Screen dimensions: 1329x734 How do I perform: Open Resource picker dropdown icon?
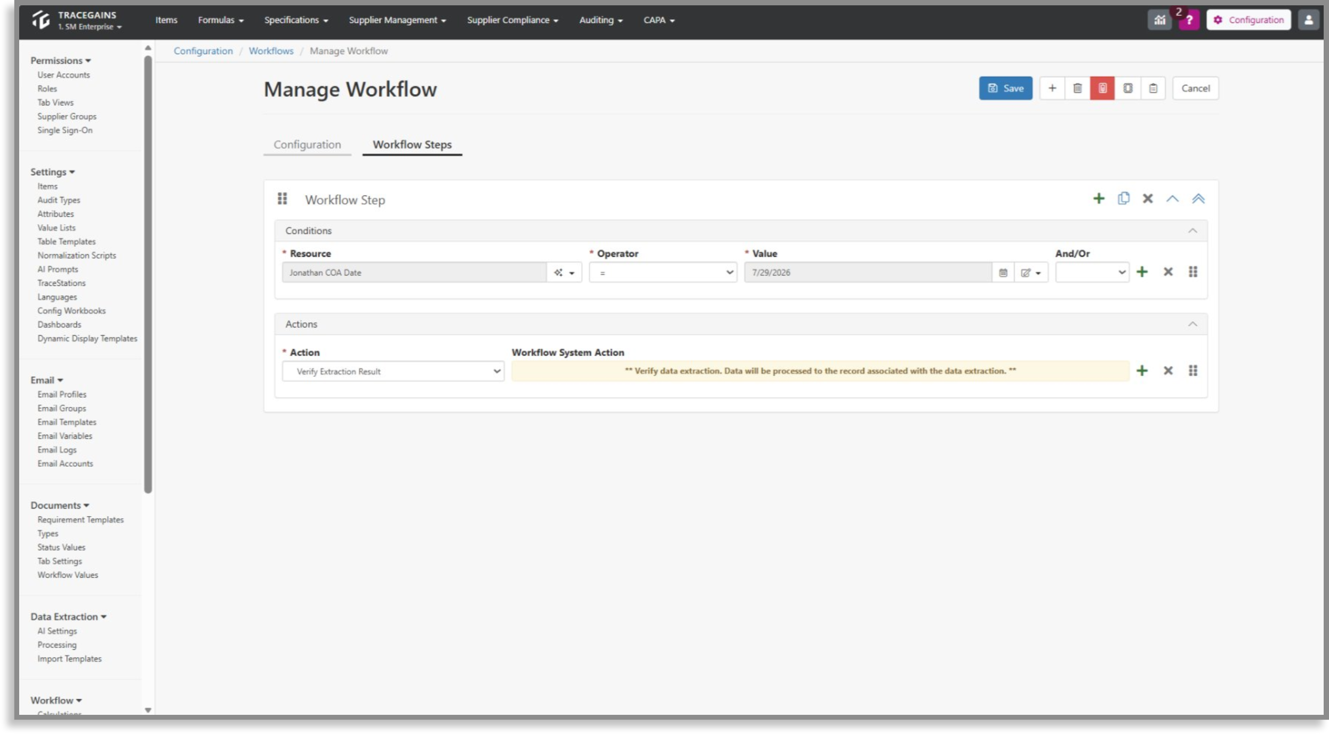[564, 272]
